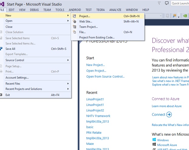Open the TEAM menu
This screenshot has height=150, width=189.
tap(47, 10)
